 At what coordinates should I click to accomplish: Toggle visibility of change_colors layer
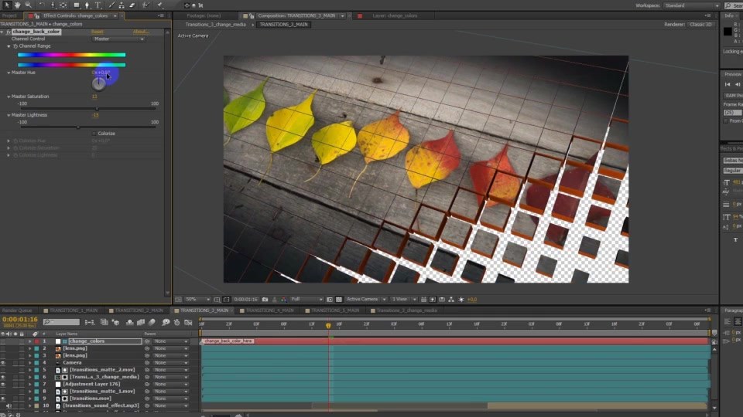point(3,341)
